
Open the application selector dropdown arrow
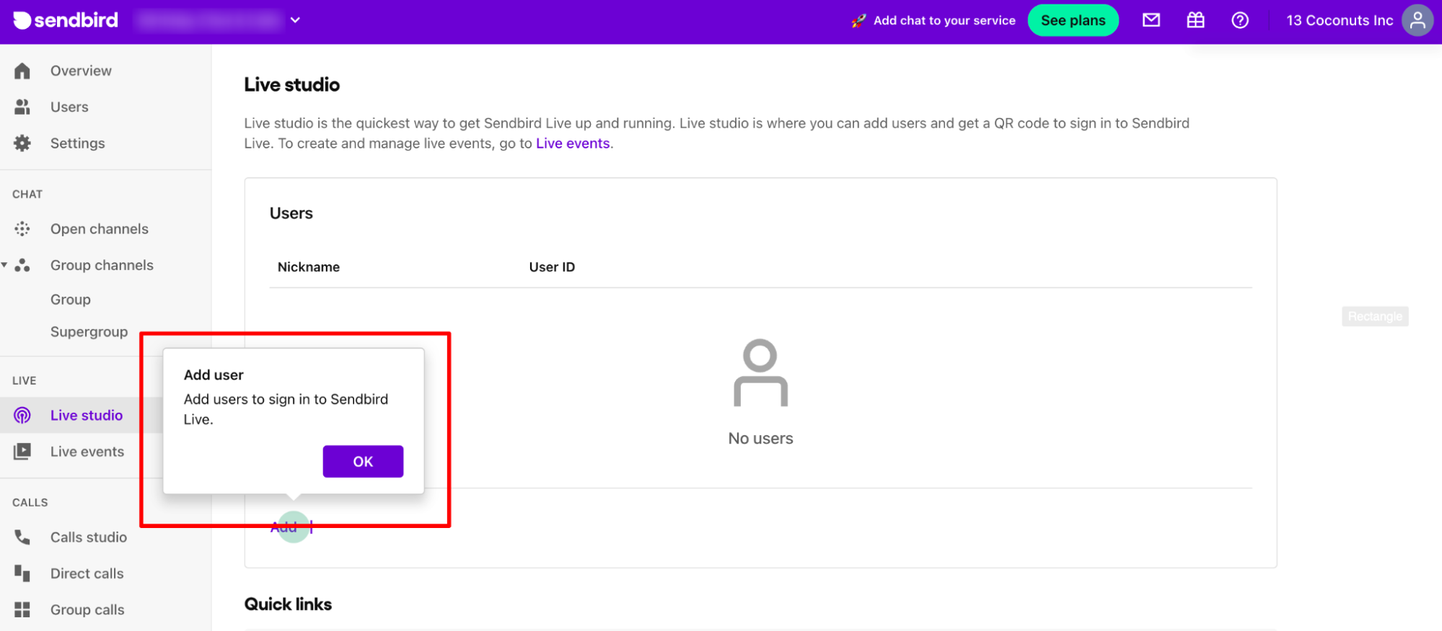(x=295, y=20)
